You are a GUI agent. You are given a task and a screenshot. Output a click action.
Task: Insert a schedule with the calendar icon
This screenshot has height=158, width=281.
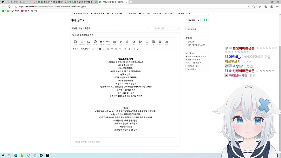pyautogui.click(x=147, y=42)
